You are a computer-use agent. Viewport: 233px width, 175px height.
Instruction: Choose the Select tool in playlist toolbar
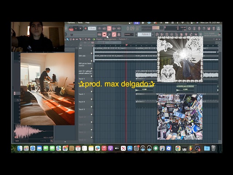83,39
